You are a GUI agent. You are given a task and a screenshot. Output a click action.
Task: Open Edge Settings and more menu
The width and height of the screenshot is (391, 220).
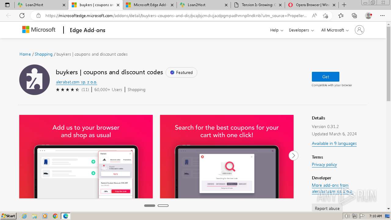coord(382,16)
